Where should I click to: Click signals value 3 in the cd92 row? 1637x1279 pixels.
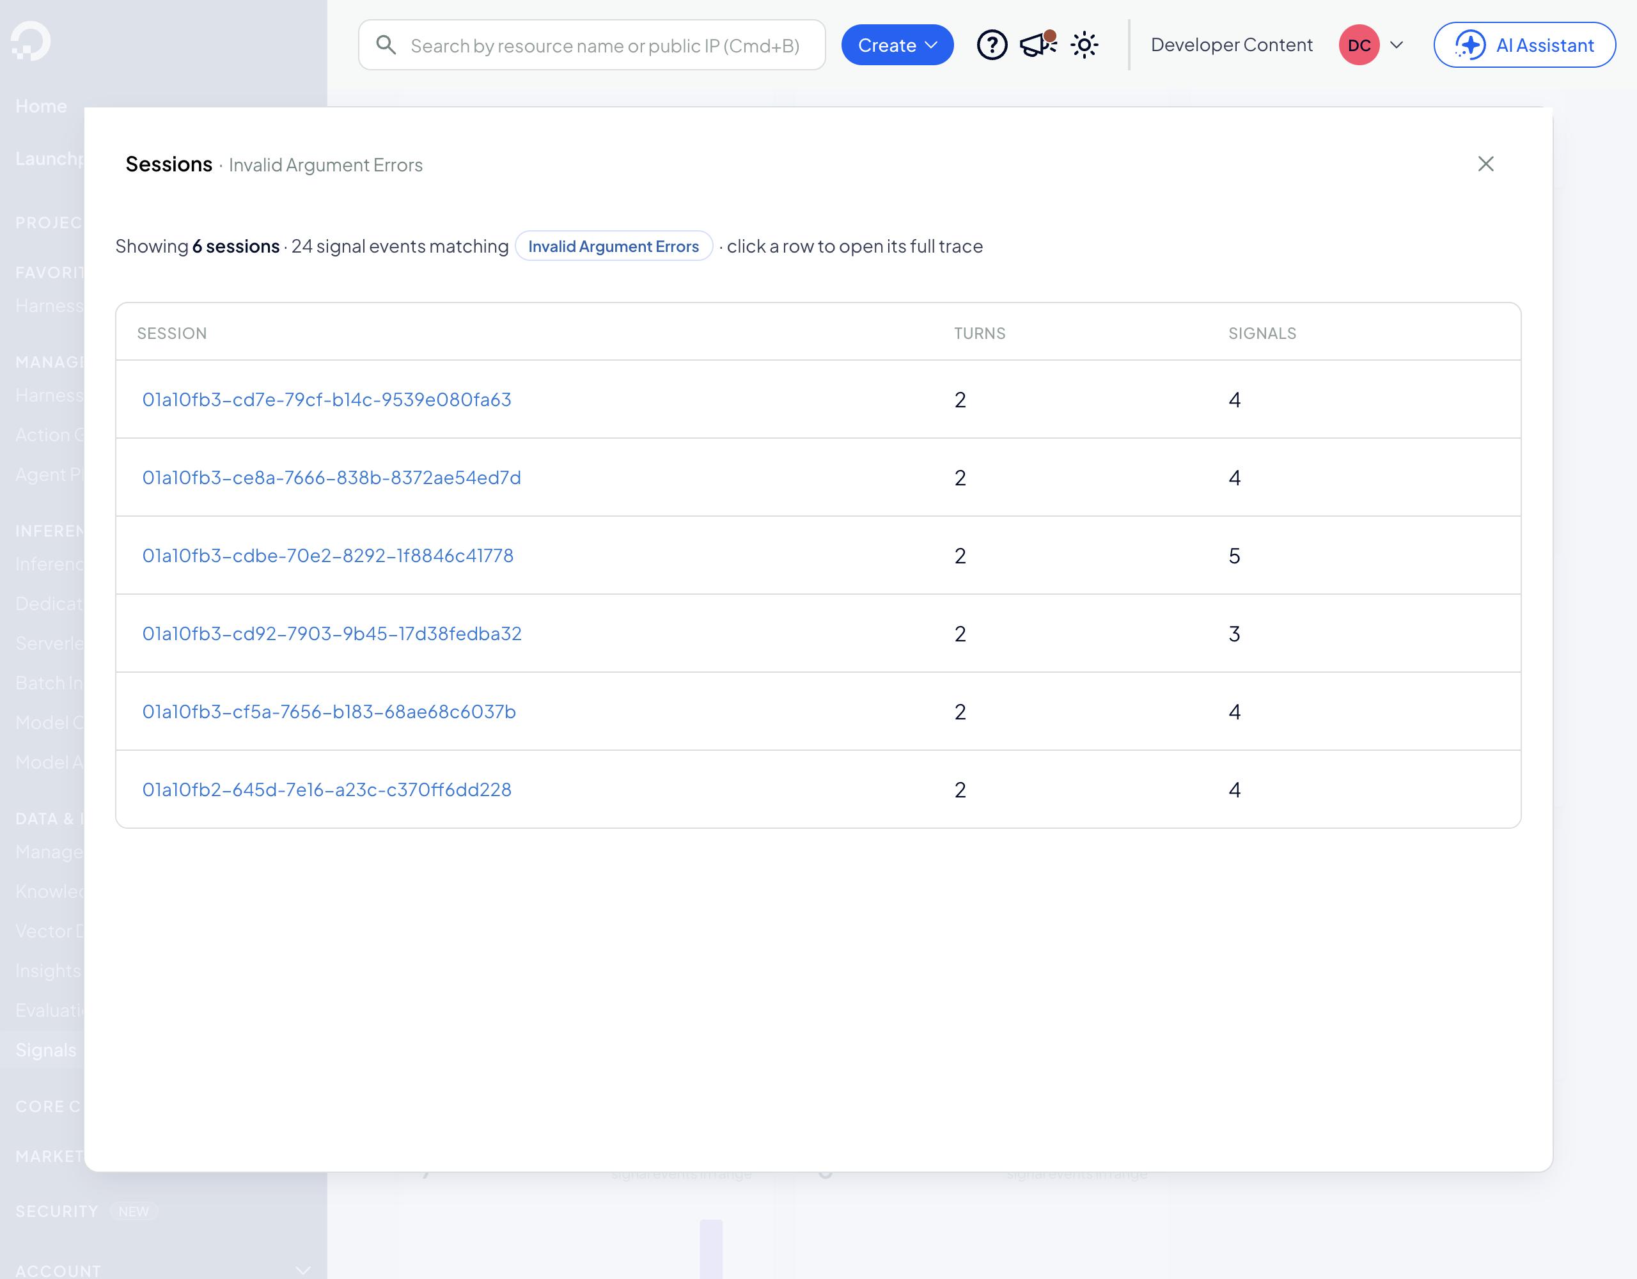[x=1234, y=634]
